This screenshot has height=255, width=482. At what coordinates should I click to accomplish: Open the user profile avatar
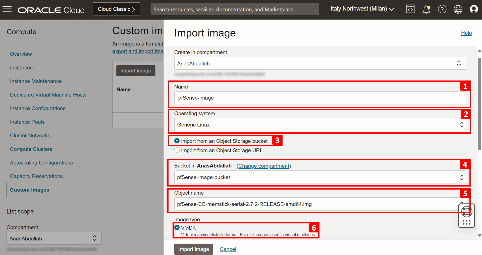coord(474,9)
